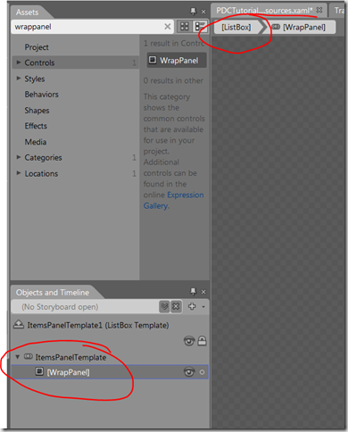
Task: Open storyboard options dropdown arrow
Action: click(203, 306)
